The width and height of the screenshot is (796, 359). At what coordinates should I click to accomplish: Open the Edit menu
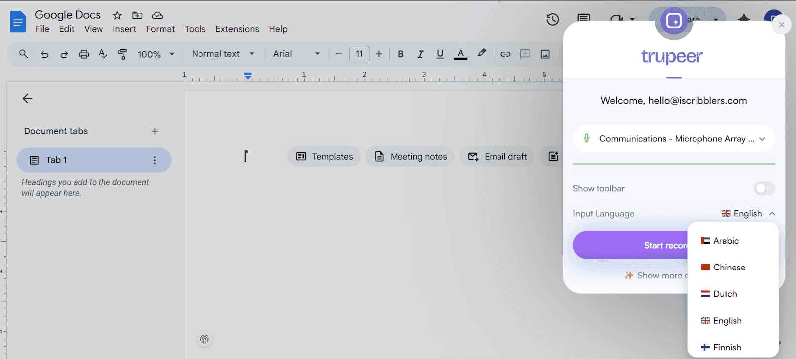tap(67, 29)
